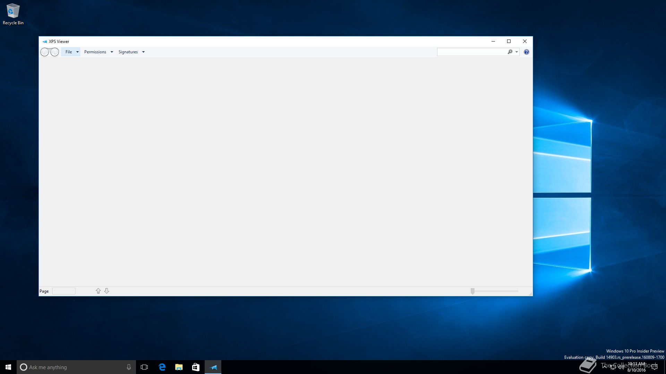Go to previous page with up arrow
Image resolution: width=666 pixels, height=374 pixels.
(x=98, y=291)
